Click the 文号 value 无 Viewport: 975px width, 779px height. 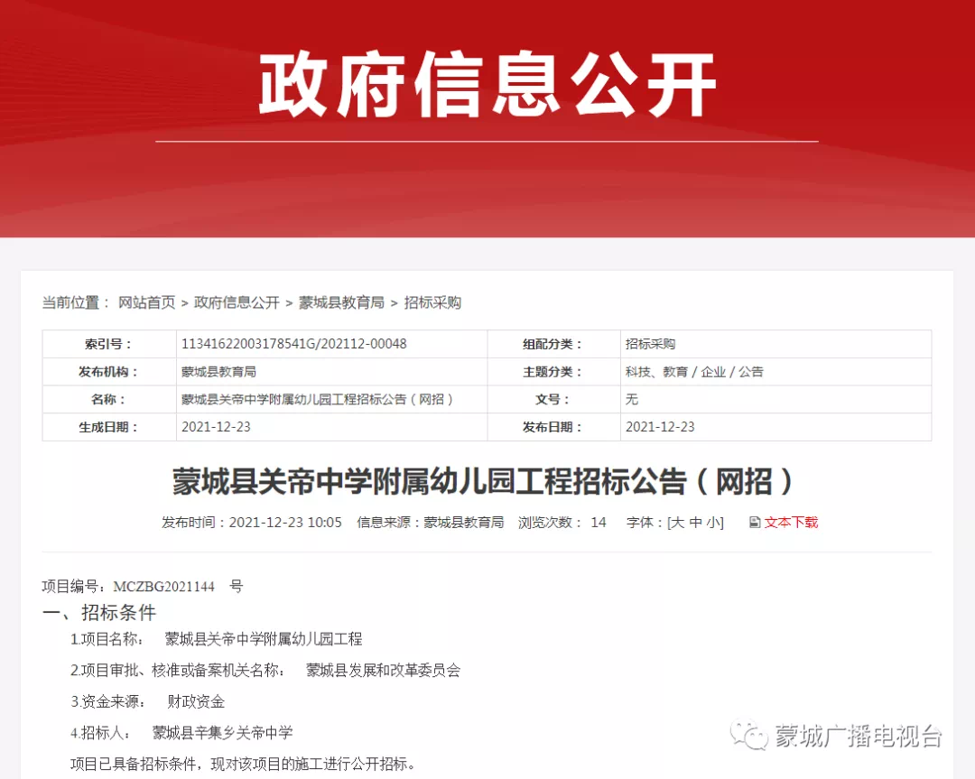632,399
